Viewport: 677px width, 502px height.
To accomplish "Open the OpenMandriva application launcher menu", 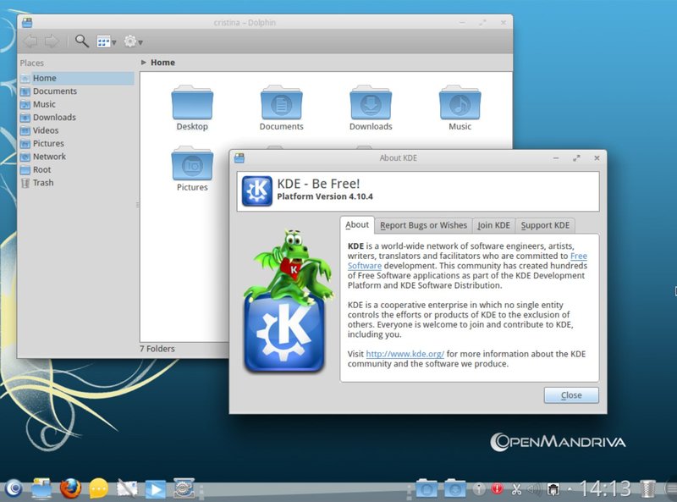I will [x=14, y=488].
